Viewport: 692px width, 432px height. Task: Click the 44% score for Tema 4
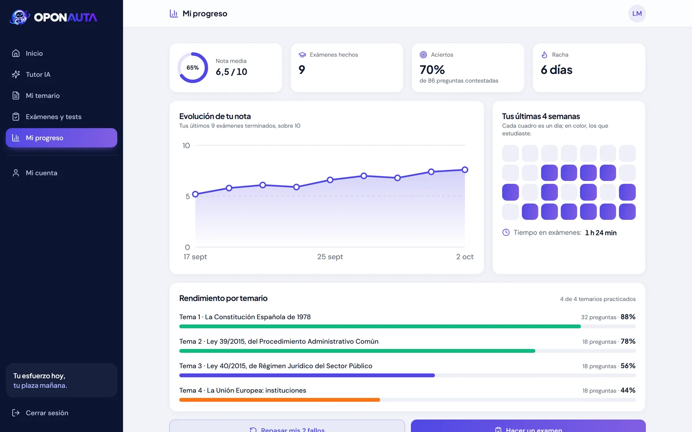628,391
